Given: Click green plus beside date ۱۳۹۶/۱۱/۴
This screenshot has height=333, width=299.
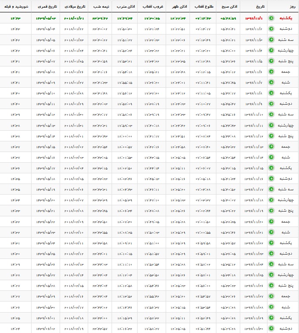Looking at the screenshot, I should tap(271, 50).
